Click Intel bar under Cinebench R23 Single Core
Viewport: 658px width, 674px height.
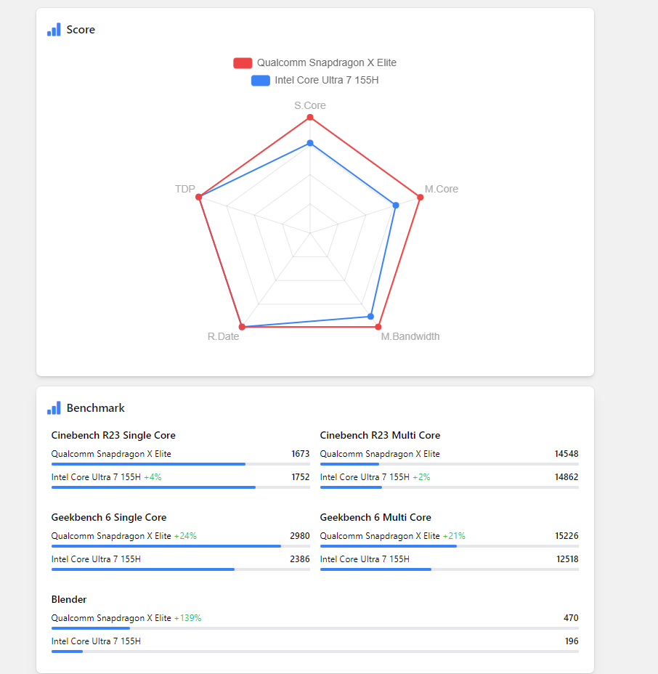181,487
